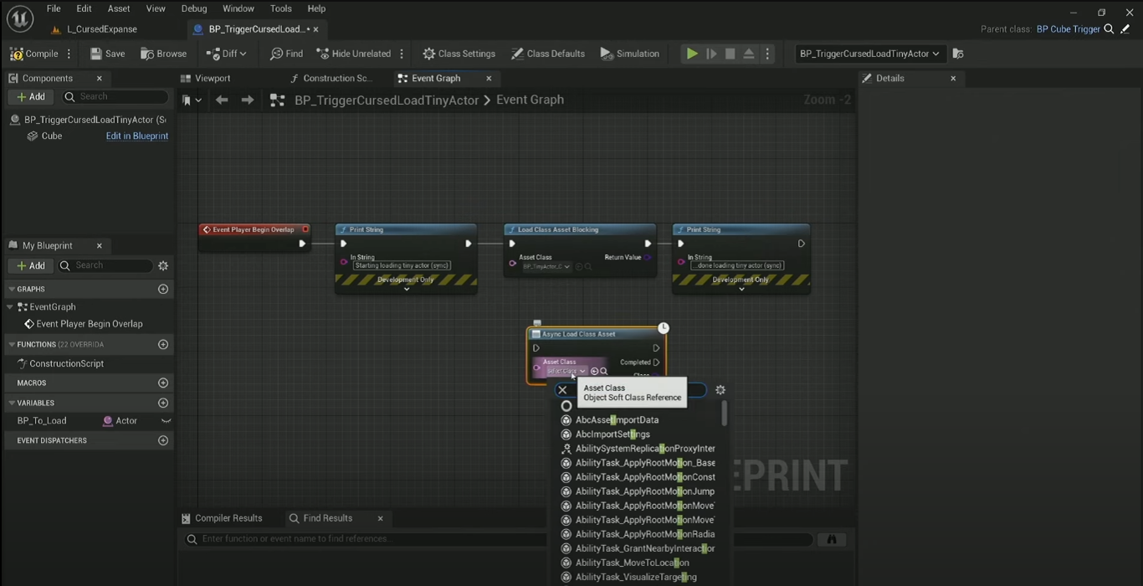Image resolution: width=1143 pixels, height=586 pixels.
Task: Close the Event Graph tab
Action: pyautogui.click(x=489, y=78)
